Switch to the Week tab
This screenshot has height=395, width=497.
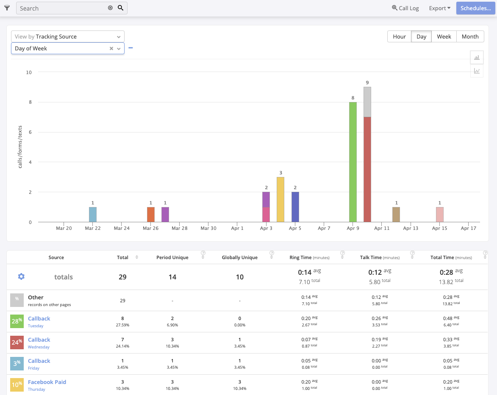coord(444,36)
